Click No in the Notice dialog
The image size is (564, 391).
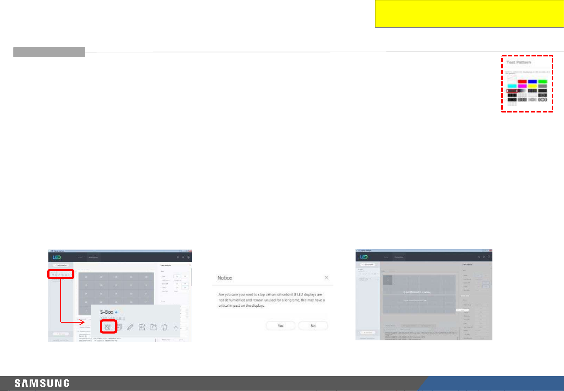(x=313, y=326)
